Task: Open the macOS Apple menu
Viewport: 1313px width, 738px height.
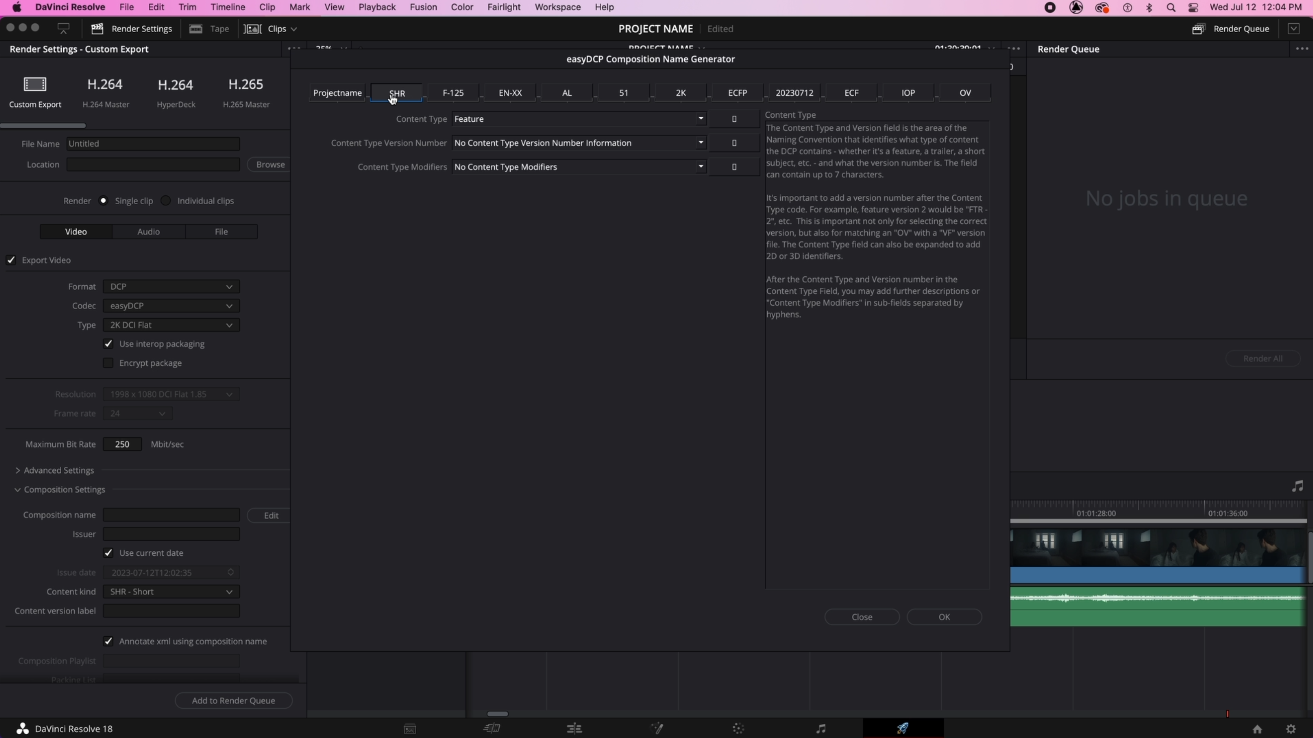Action: (x=16, y=7)
